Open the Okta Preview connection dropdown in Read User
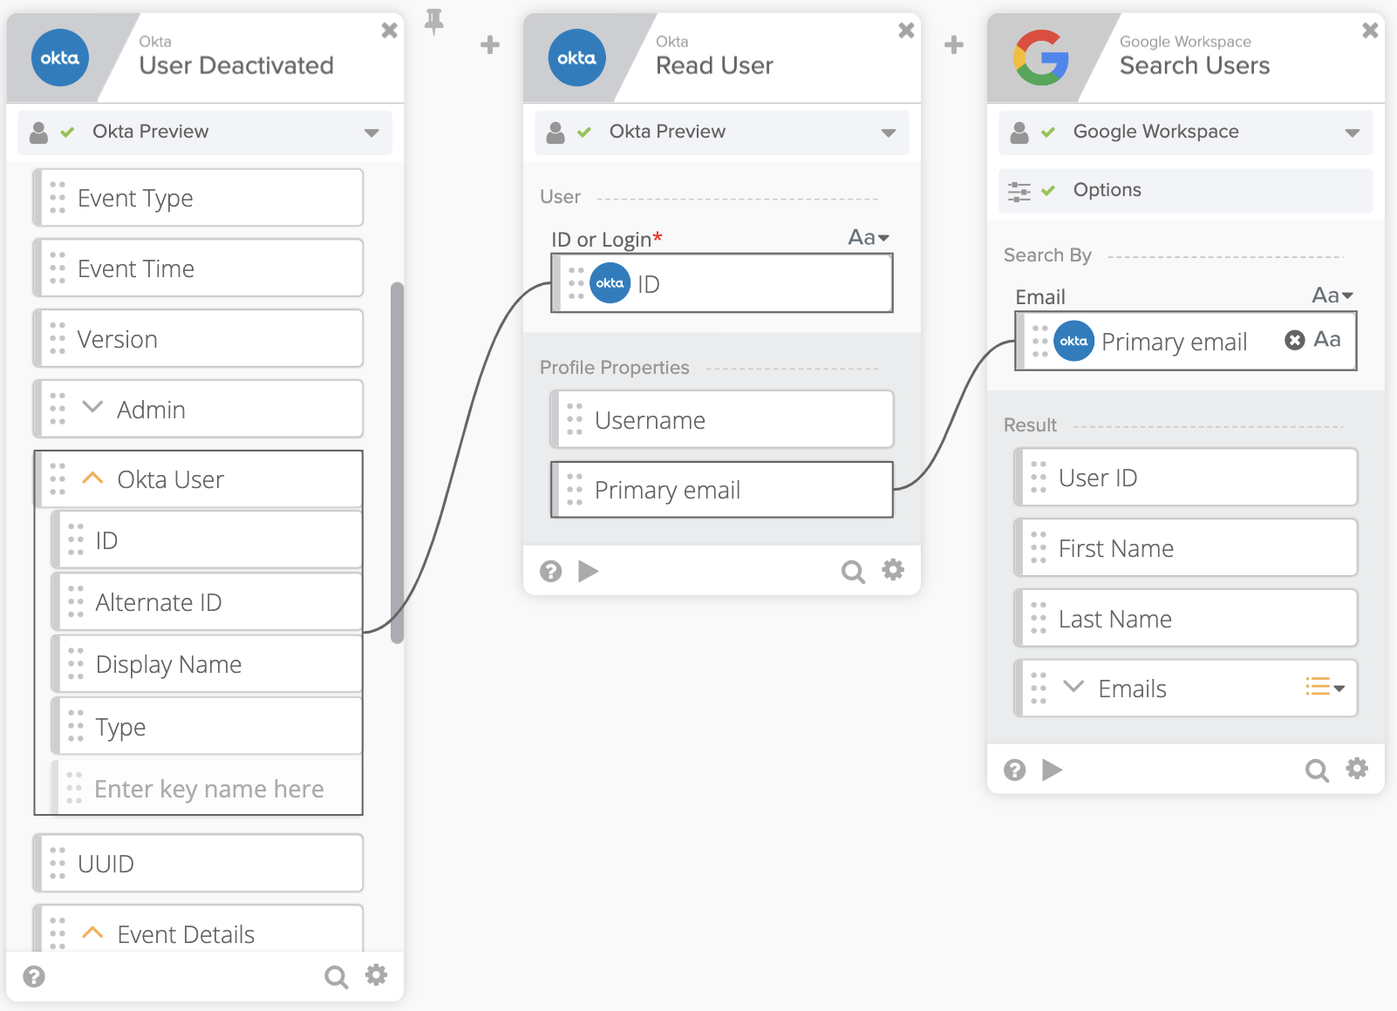 (x=888, y=132)
